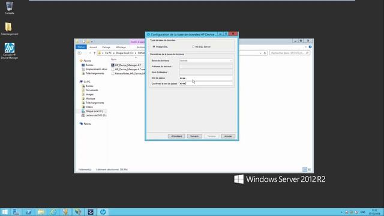Click the Explorer up-folder arrow

95,53
